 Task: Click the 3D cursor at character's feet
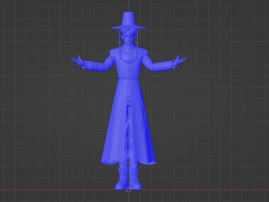point(128,190)
